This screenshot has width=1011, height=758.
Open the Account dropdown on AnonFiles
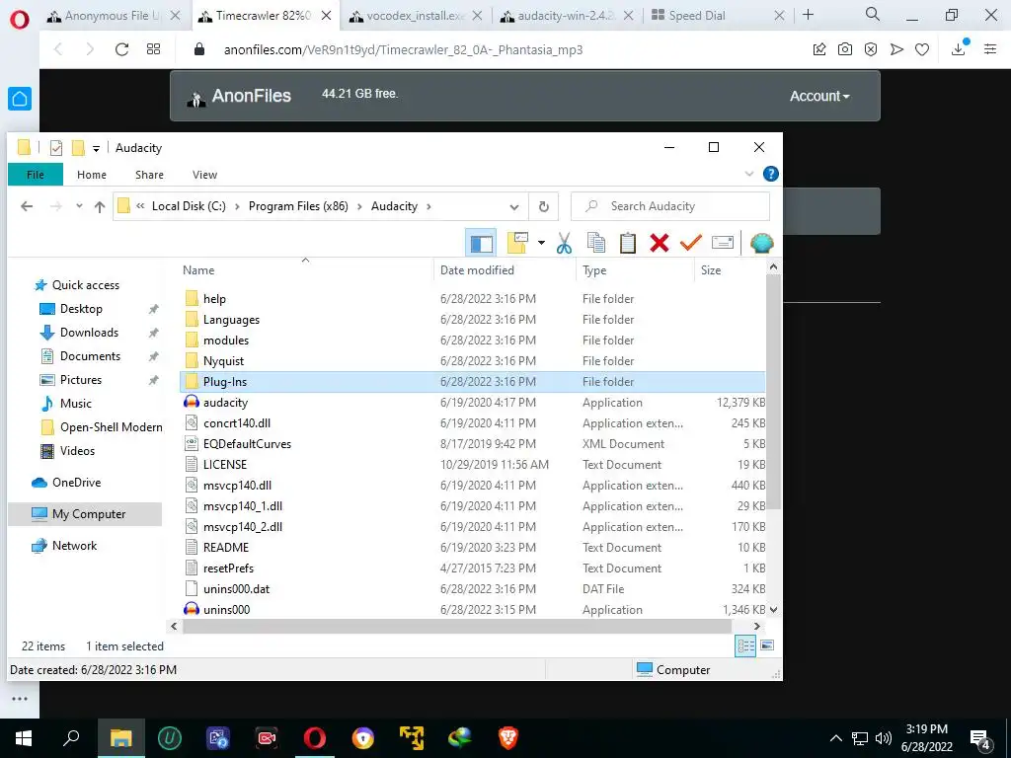click(819, 96)
